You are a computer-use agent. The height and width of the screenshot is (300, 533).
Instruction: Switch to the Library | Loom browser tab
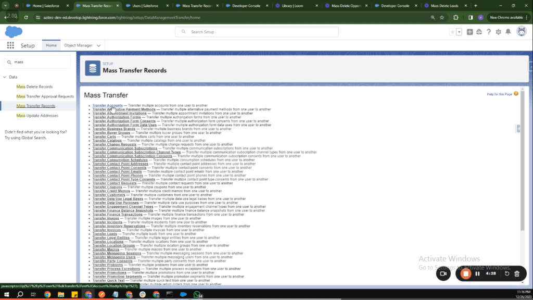click(x=293, y=6)
